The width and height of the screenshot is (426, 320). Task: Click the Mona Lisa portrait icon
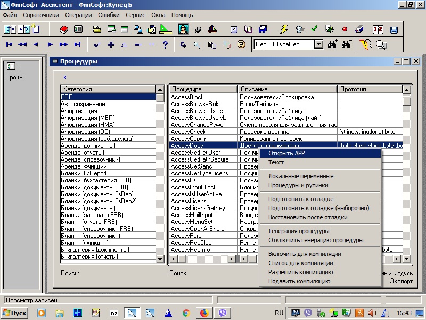183,29
